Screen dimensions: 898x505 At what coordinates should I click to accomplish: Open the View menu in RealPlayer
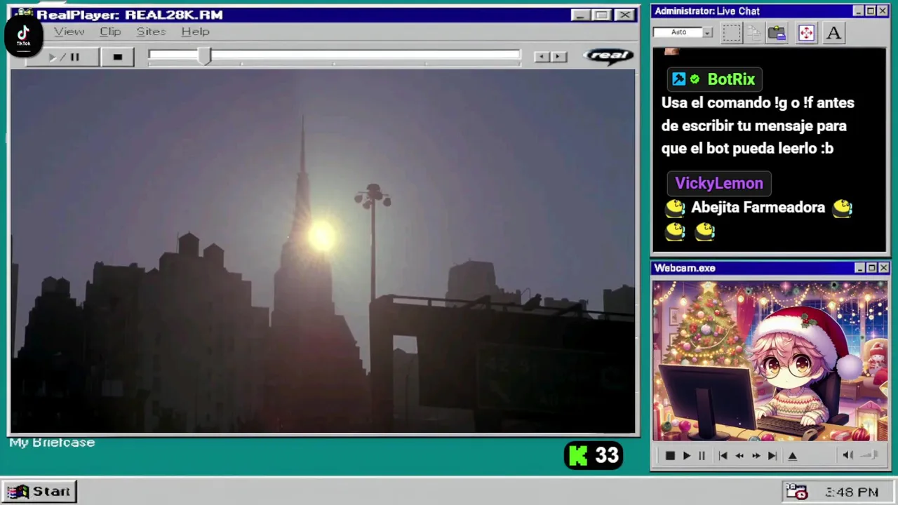(69, 32)
